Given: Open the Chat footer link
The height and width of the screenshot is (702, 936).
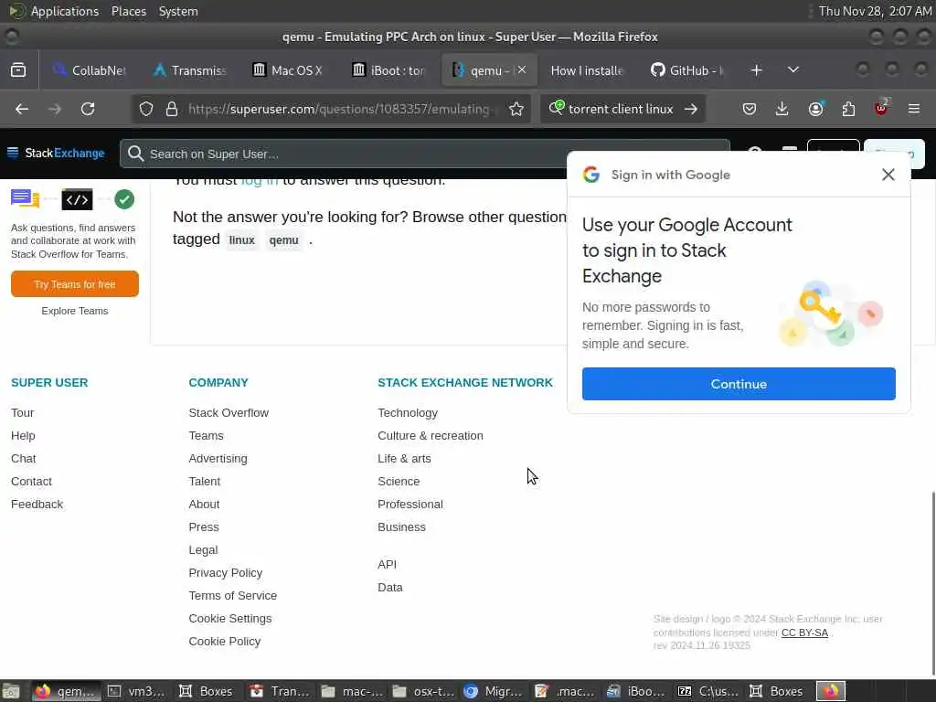Looking at the screenshot, I should (23, 459).
